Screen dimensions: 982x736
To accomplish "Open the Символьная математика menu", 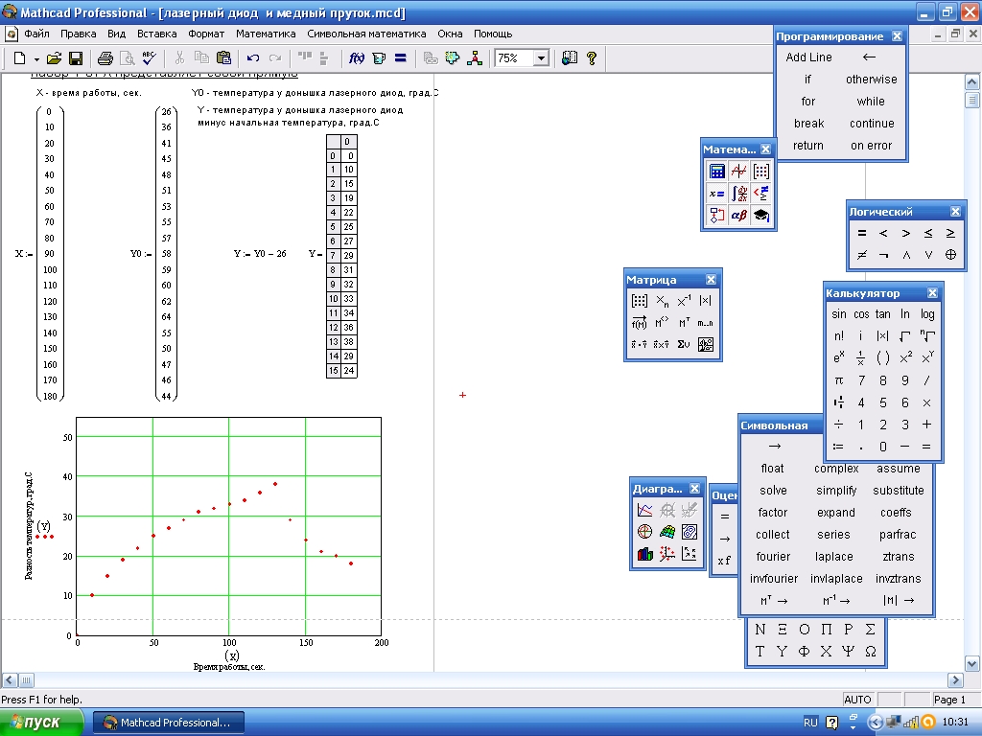I will [x=366, y=34].
